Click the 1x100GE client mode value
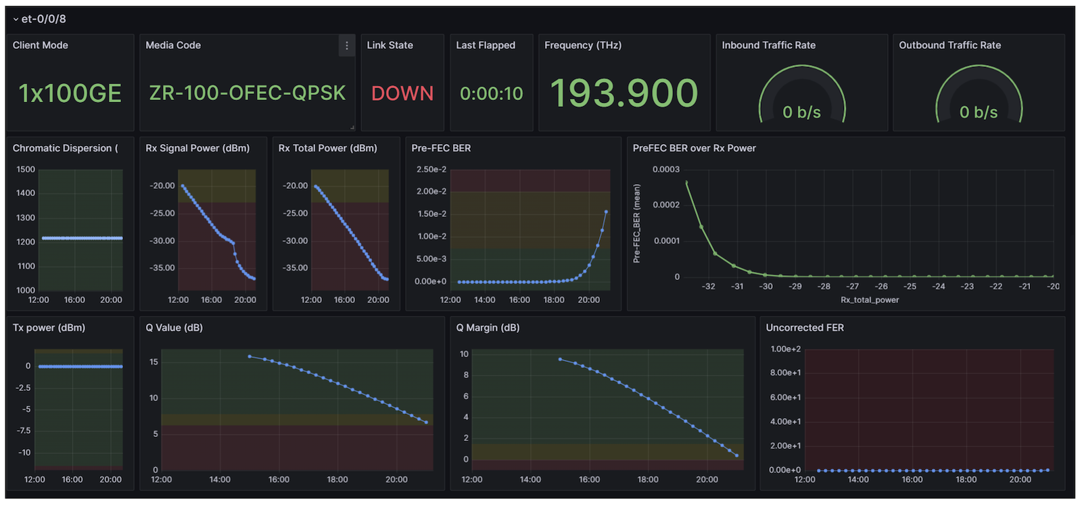This screenshot has height=506, width=1082. click(70, 93)
